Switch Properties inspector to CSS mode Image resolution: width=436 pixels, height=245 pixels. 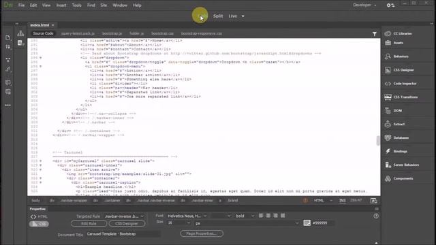point(39,224)
